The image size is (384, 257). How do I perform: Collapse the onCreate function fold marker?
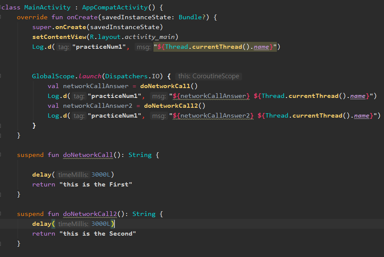tap(0, 17)
